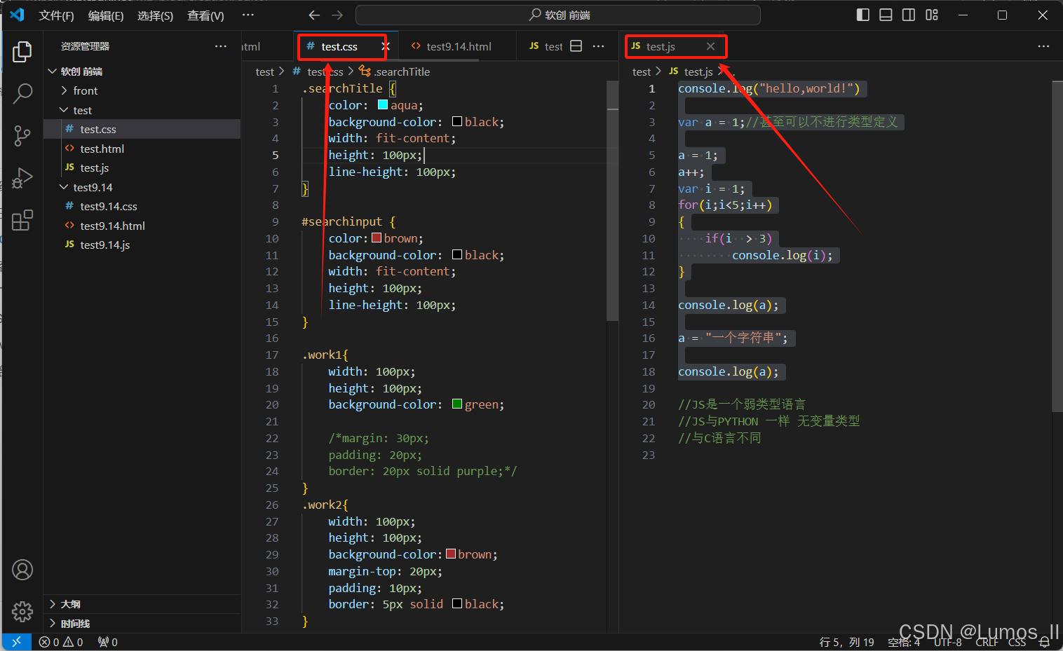Image resolution: width=1063 pixels, height=651 pixels.
Task: Close the test.css editor tab
Action: click(x=385, y=46)
